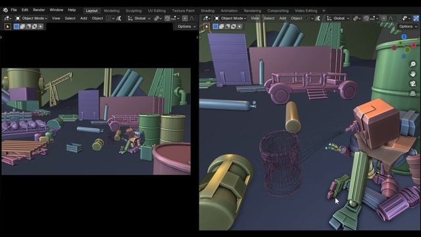Click the pan hand viewport icon
The height and width of the screenshot is (237, 421).
[x=413, y=74]
